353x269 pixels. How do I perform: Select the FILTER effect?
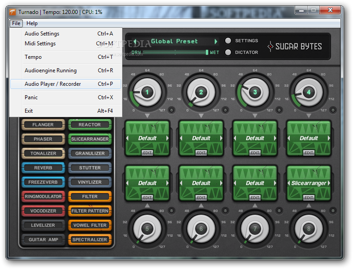coord(90,197)
